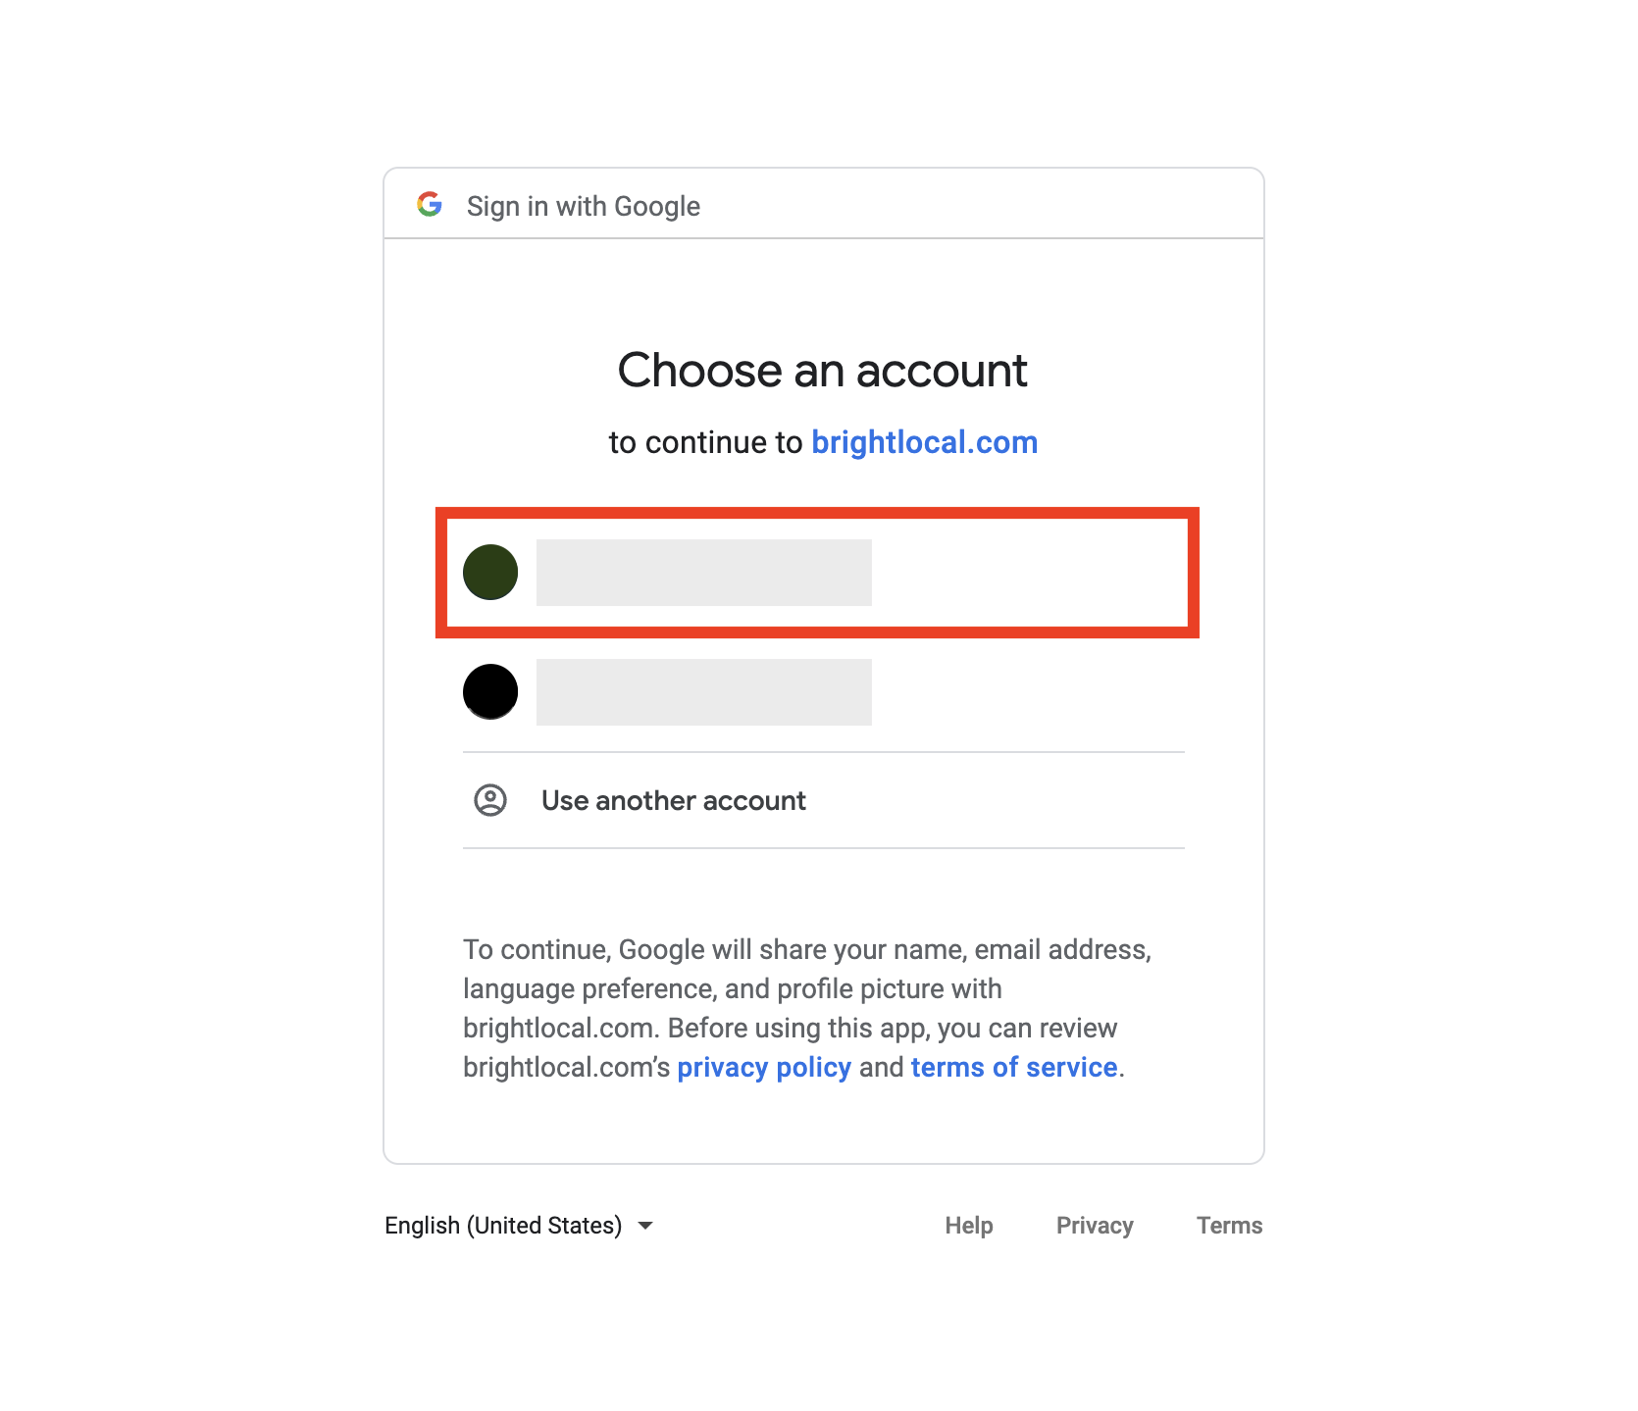Open the English (United States) language selector
This screenshot has width=1638, height=1411.
coord(519,1226)
